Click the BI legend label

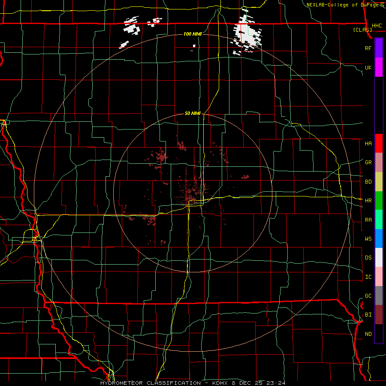368,315
